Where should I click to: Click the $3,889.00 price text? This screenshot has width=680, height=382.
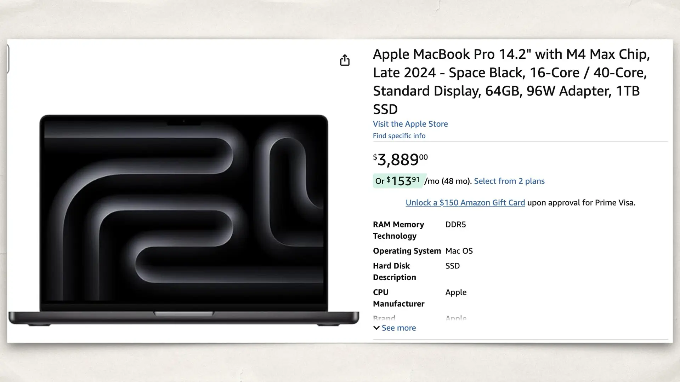click(400, 160)
